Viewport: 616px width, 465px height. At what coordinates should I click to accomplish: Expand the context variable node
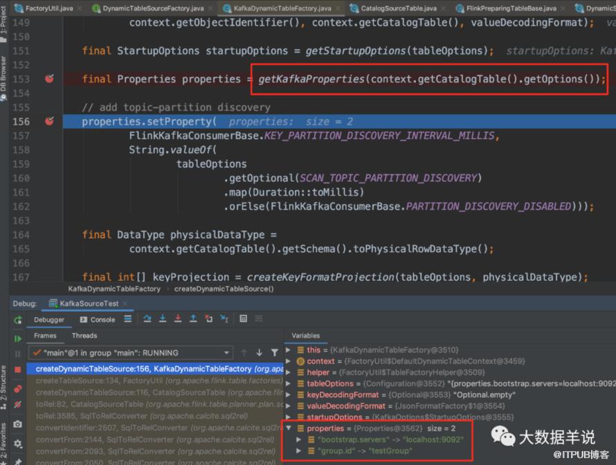click(x=288, y=361)
